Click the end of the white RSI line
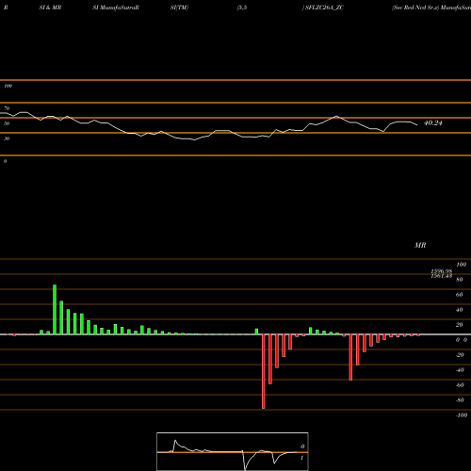 coord(417,125)
